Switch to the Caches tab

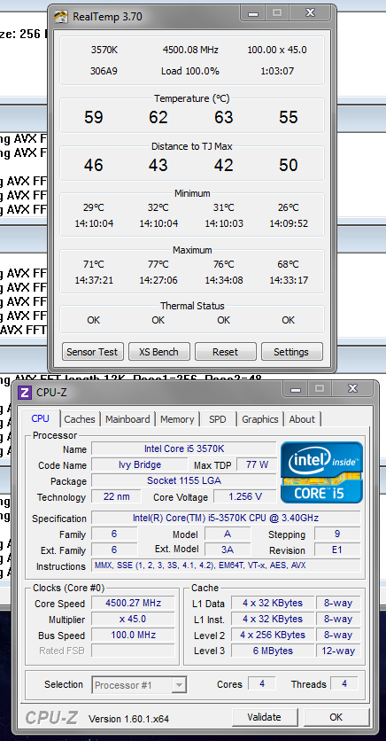point(80,419)
